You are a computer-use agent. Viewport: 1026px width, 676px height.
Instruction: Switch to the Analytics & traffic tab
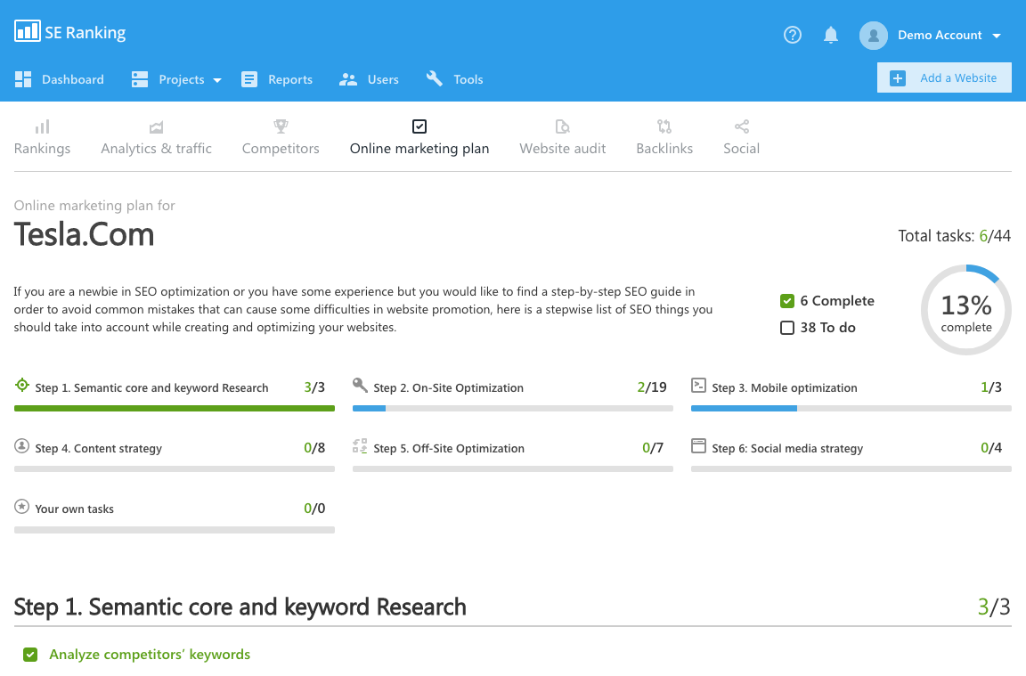(x=157, y=138)
